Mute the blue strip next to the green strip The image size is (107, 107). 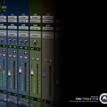tap(26, 58)
